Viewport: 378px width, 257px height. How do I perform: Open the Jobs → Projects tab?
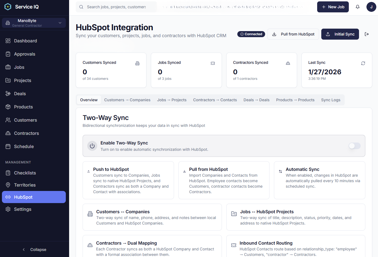(x=172, y=100)
